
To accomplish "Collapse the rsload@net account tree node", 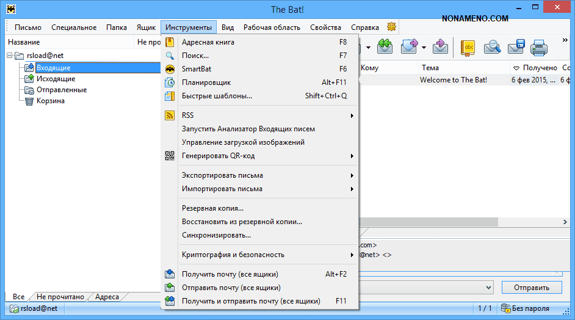I will click(10, 56).
